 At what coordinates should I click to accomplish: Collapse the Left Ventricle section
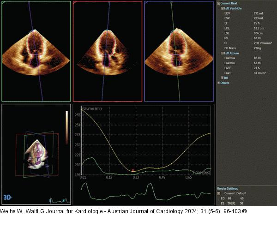221,8
